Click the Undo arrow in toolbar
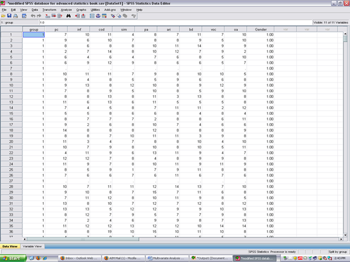This screenshot has width=350, height=262. [31, 16]
